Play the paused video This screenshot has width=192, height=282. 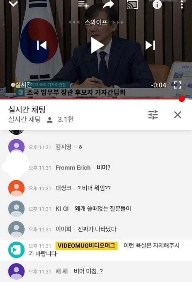point(97,45)
